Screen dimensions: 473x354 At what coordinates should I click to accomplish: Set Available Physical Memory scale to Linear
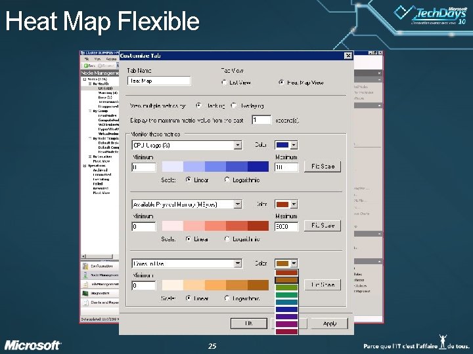pos(189,239)
